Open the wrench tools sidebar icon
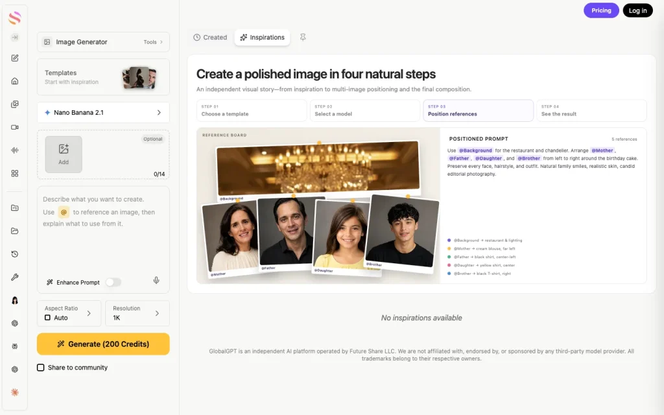The height and width of the screenshot is (415, 664). point(15,277)
